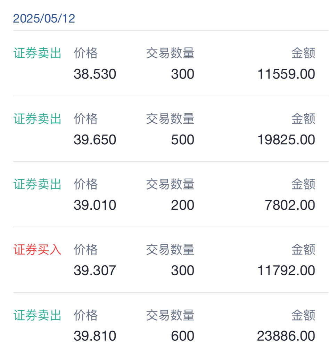The width and height of the screenshot is (329, 356).
Task: Tap 证券卖出 label for the 39.810 trade
Action: click(x=38, y=315)
